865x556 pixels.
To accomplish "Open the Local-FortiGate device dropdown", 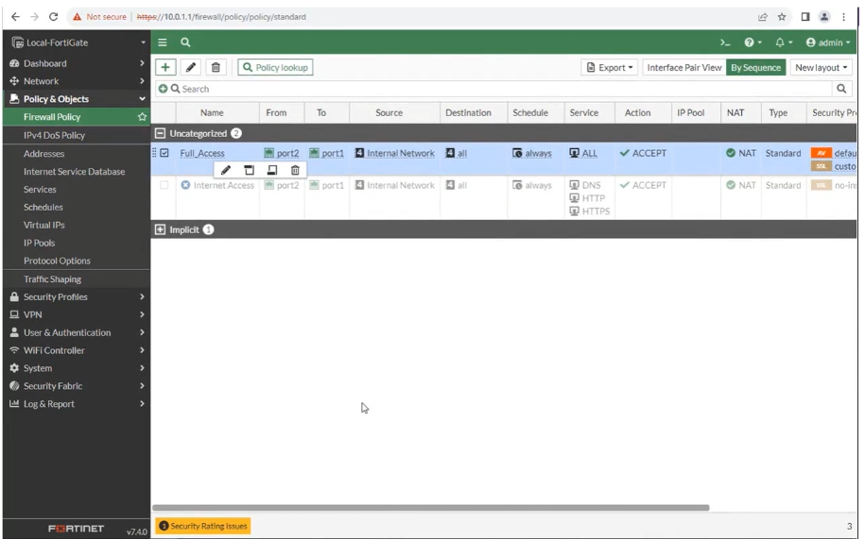I will [78, 42].
